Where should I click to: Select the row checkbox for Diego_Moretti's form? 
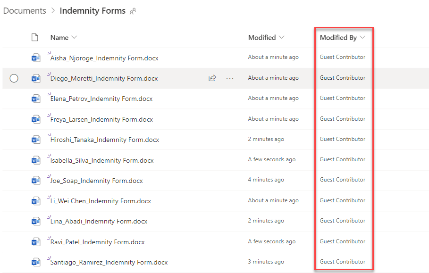click(x=14, y=78)
